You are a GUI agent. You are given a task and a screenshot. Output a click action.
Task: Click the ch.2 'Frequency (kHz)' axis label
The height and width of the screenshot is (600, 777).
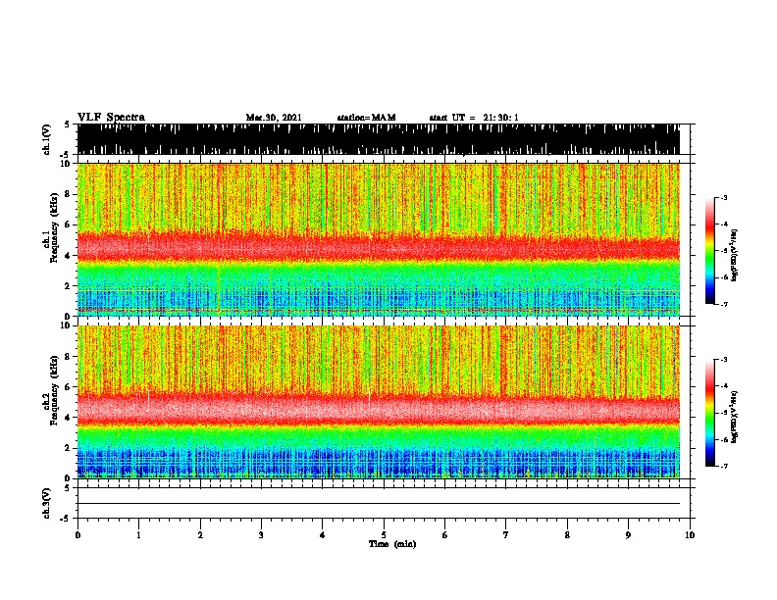pyautogui.click(x=55, y=390)
